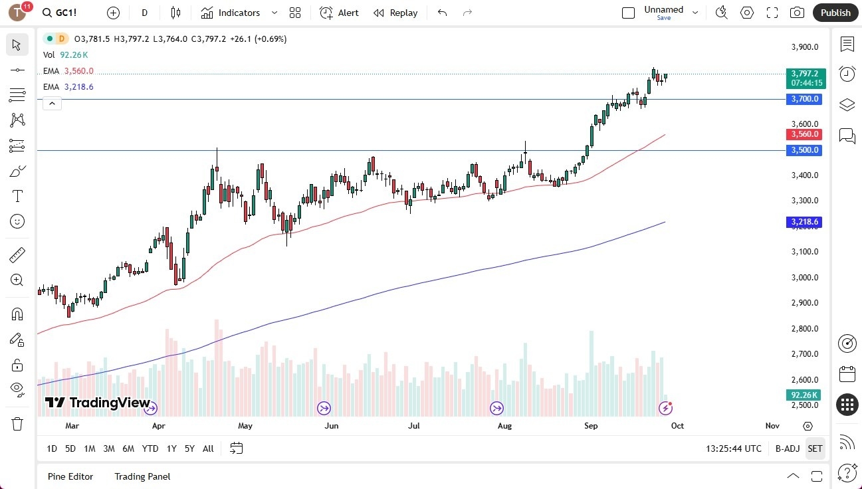862x489 pixels.
Task: Activate the Measure ruler tool
Action: (x=17, y=254)
